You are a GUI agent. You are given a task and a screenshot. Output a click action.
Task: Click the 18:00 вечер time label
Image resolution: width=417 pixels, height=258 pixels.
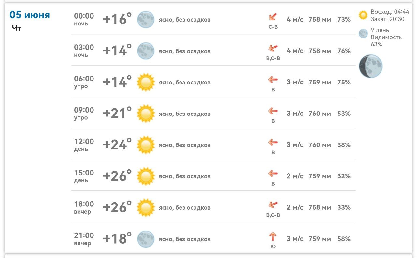84,207
